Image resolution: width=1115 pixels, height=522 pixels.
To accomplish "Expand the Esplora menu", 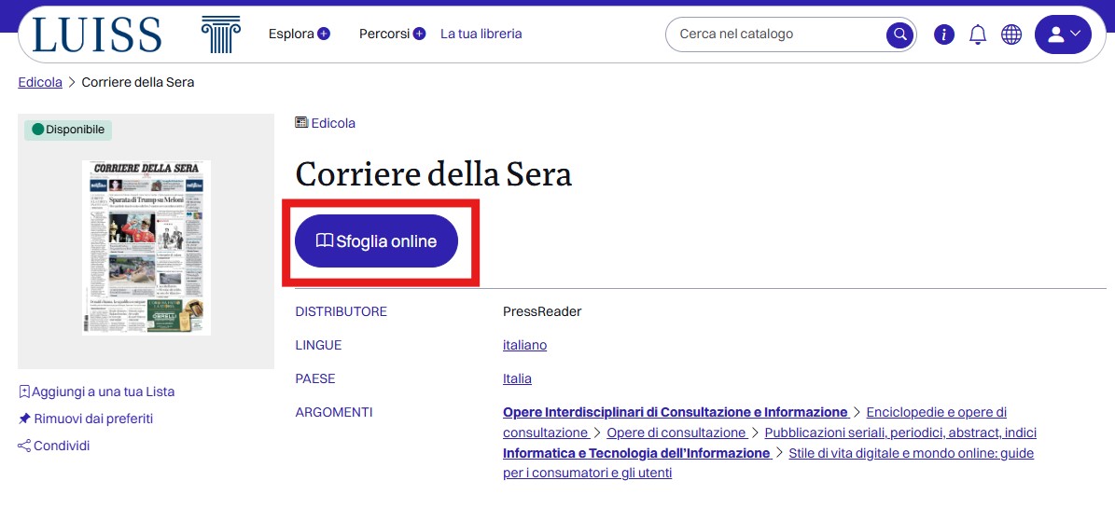I will point(299,34).
